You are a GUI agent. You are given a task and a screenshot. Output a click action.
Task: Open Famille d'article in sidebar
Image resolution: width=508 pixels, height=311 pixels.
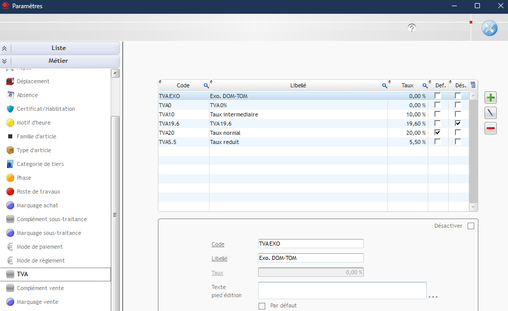pyautogui.click(x=36, y=136)
